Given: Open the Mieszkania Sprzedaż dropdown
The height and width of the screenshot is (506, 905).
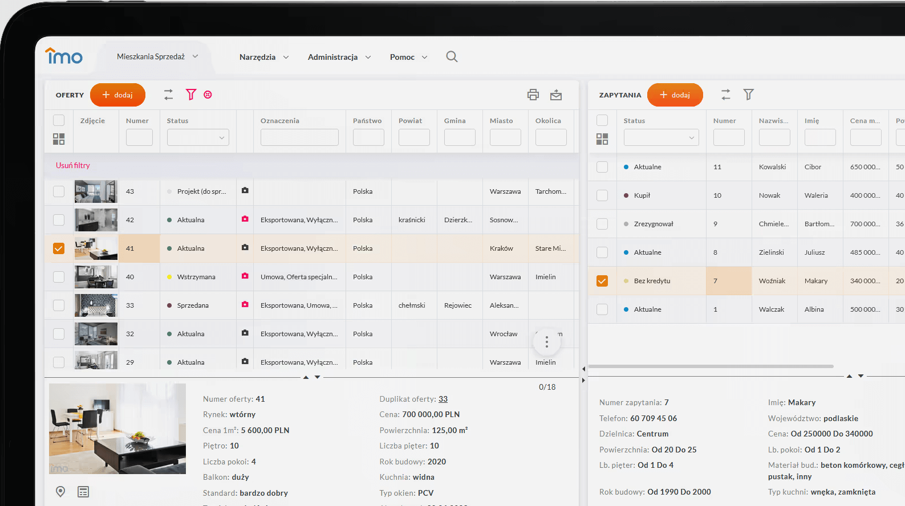Looking at the screenshot, I should (157, 57).
